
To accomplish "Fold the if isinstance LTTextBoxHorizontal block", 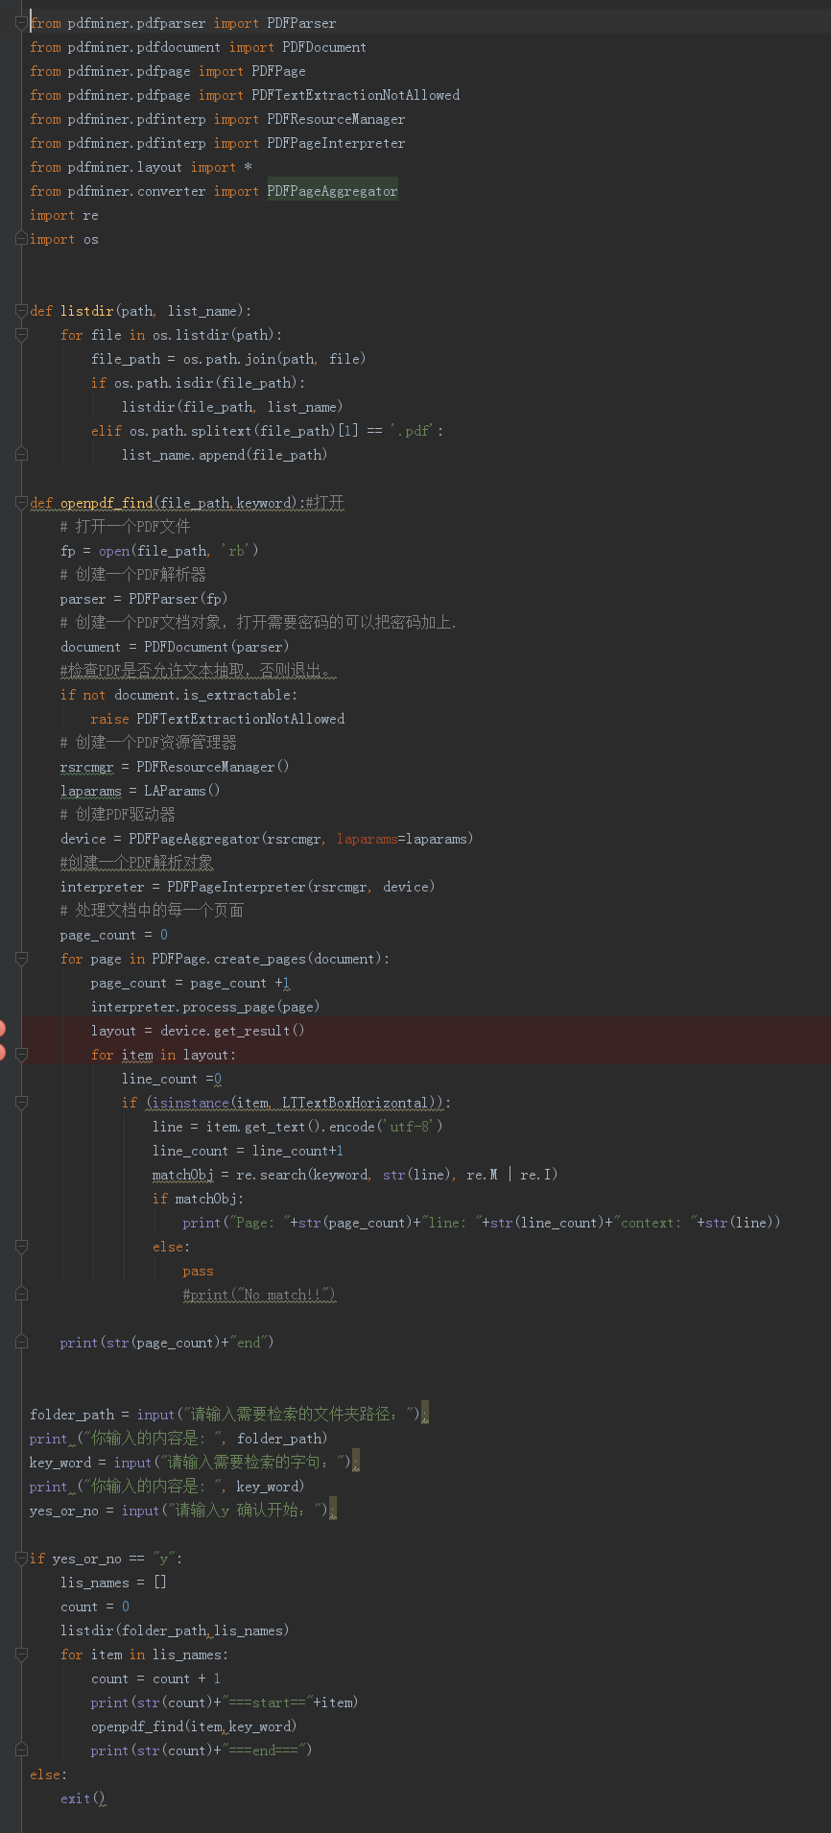I will pyautogui.click(x=21, y=1103).
